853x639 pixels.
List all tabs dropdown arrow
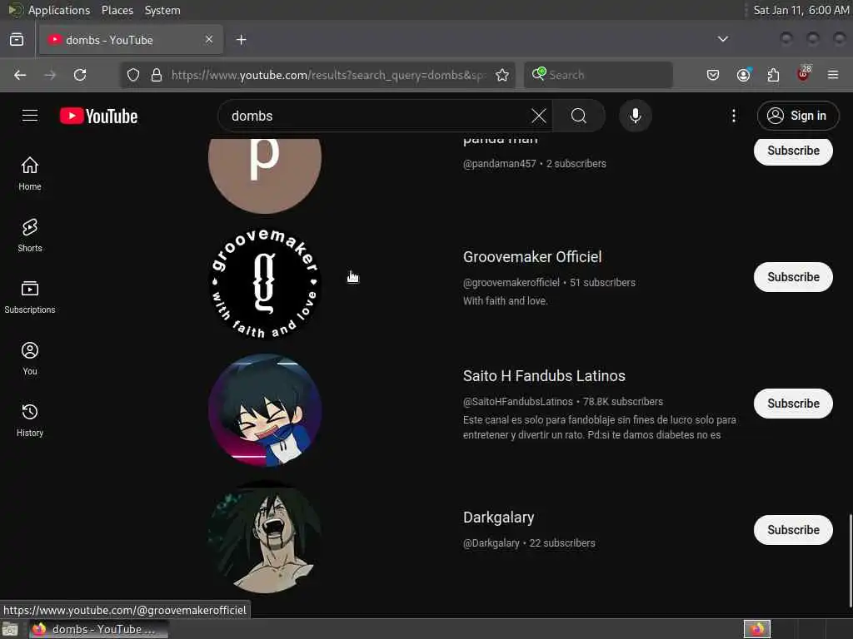pos(722,39)
